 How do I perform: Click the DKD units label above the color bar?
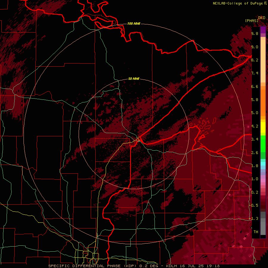[262, 18]
